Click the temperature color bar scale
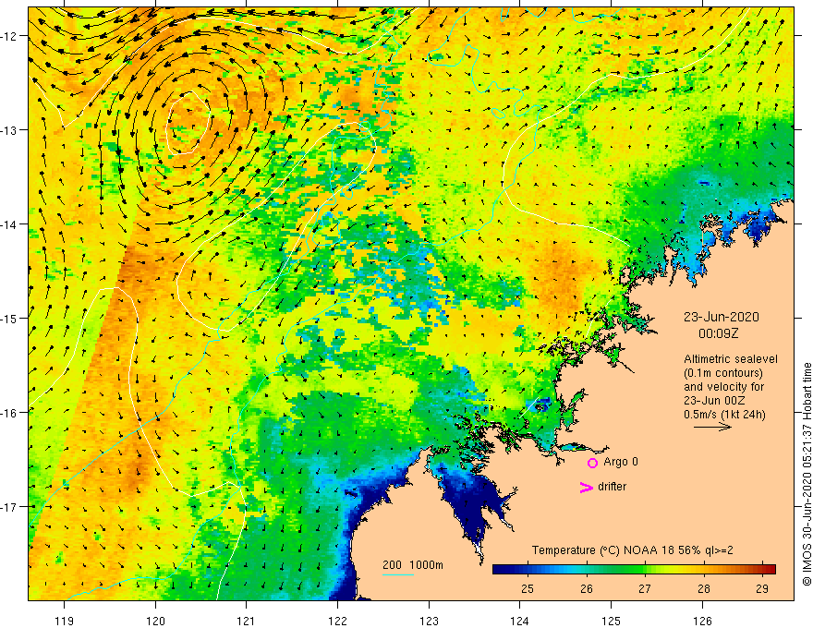Viewport: 813px width, 628px height. tap(634, 569)
